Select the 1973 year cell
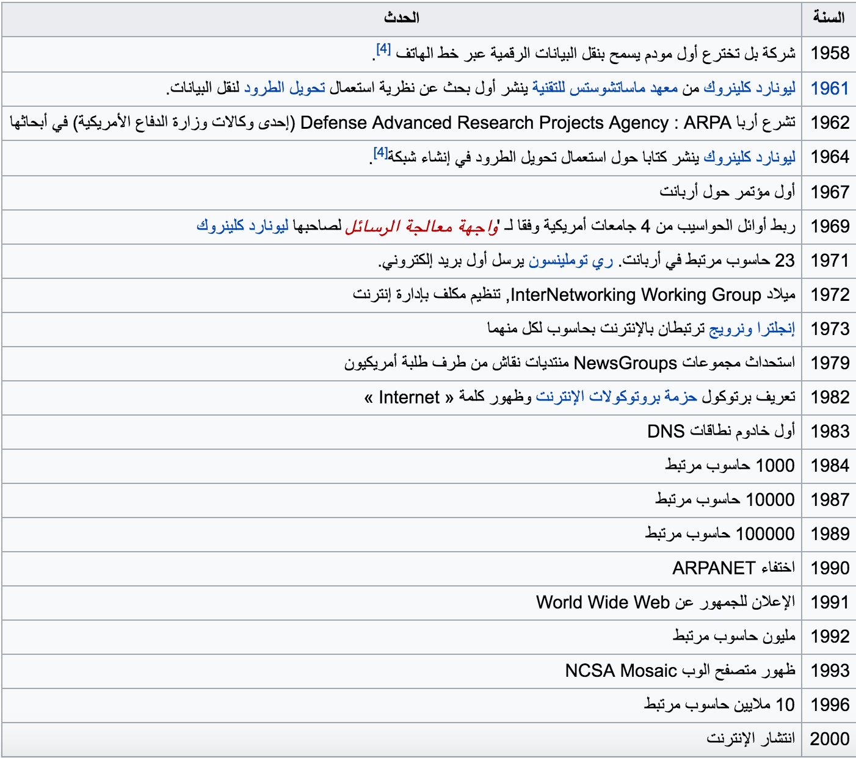The height and width of the screenshot is (758, 856). pos(830,329)
